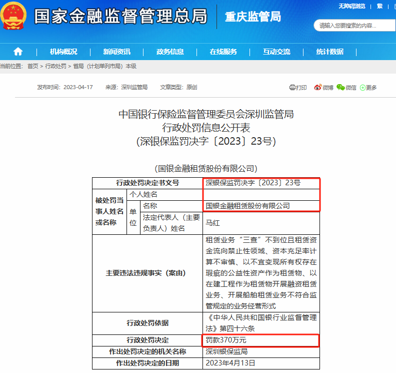Go to 在线服务 section
This screenshot has height=373, width=396.
coord(223,52)
